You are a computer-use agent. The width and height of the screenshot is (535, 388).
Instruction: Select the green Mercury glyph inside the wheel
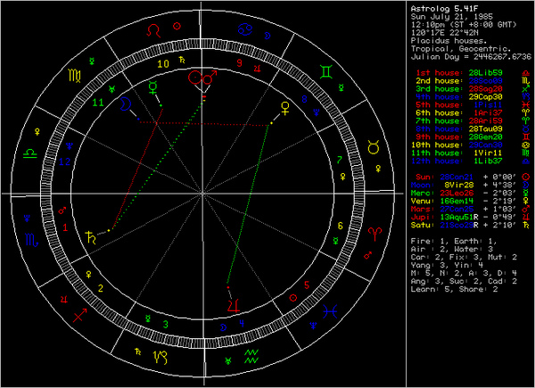tap(152, 87)
